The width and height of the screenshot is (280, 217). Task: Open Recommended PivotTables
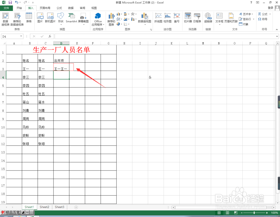(x=17, y=19)
